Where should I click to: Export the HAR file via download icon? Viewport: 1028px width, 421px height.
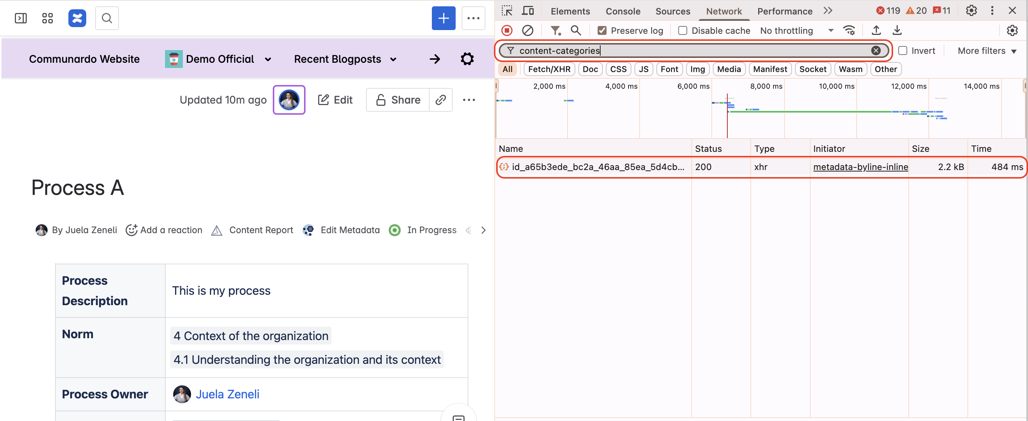click(x=897, y=30)
